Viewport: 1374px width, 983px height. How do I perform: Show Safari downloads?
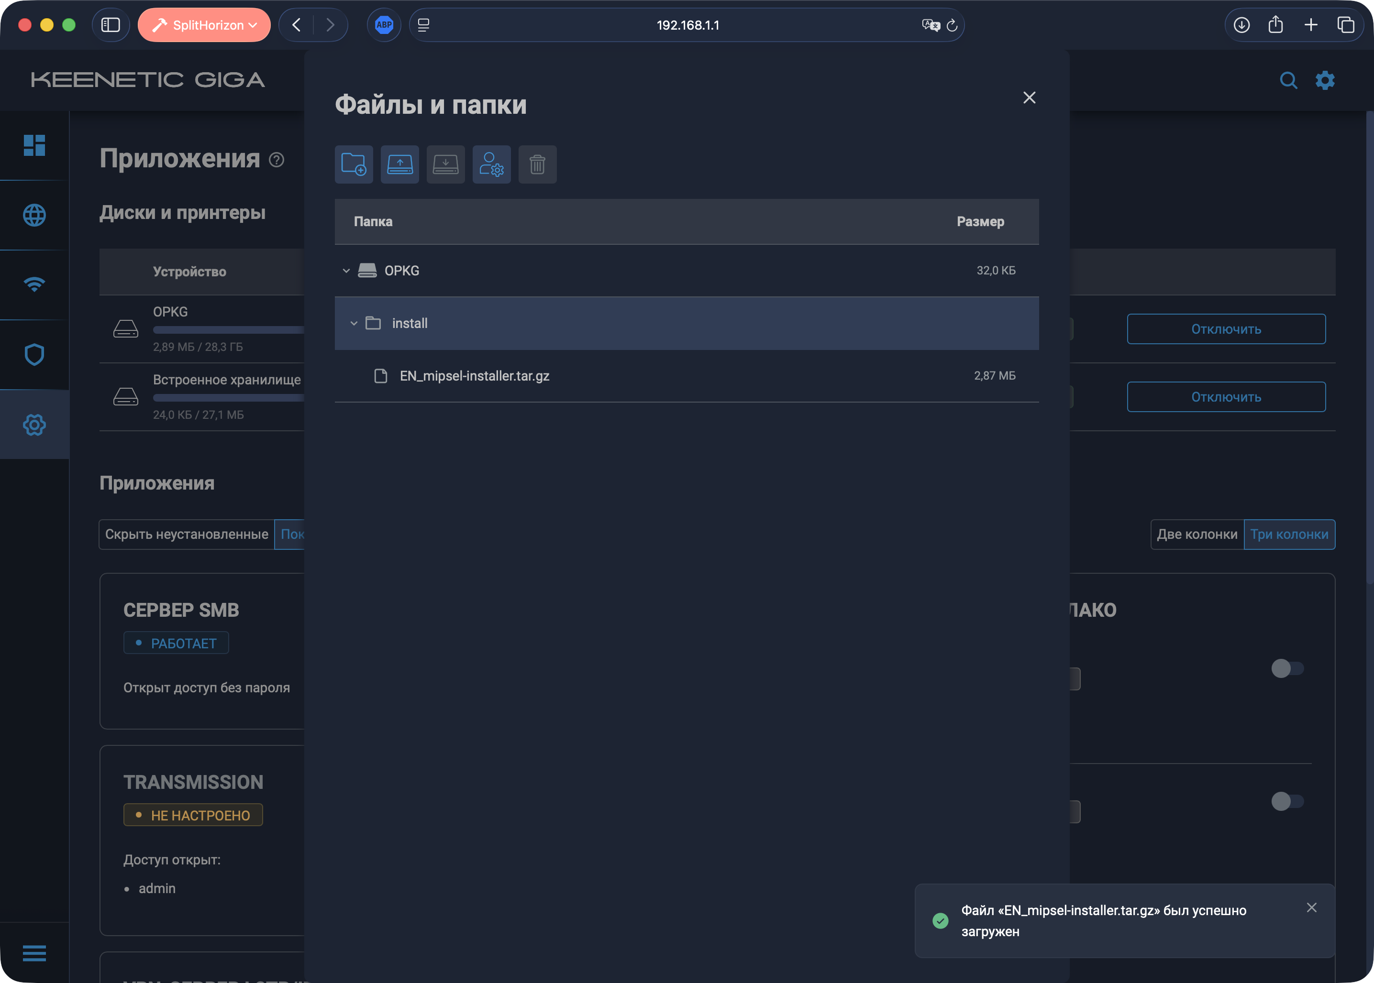click(x=1242, y=25)
